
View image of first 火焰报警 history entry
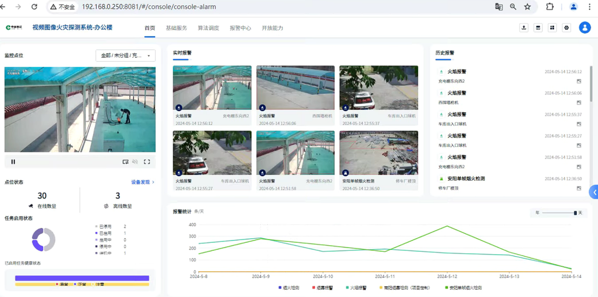click(579, 81)
